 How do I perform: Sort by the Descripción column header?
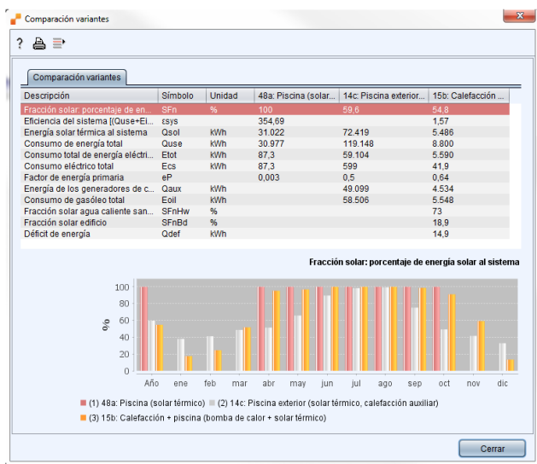tap(89, 96)
